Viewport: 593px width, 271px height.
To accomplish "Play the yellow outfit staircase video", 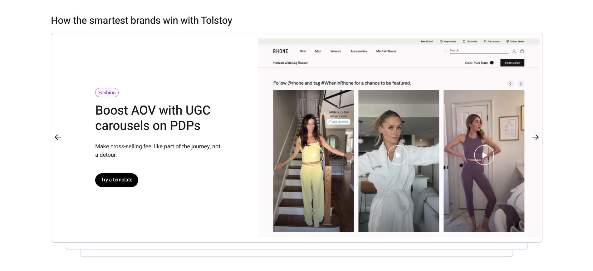I will (313, 155).
